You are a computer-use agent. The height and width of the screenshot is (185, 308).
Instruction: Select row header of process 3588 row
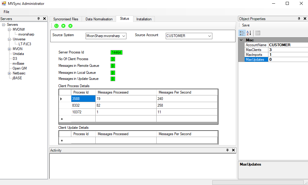pyautogui.click(x=65, y=99)
